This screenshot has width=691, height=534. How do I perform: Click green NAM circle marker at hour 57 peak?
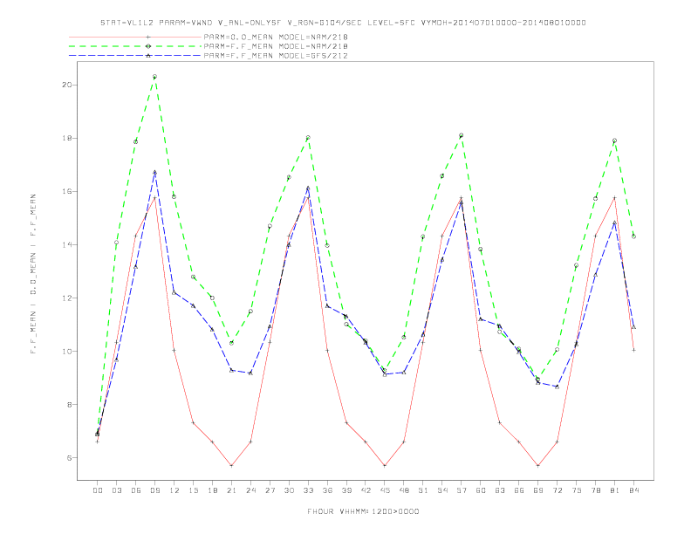click(462, 135)
